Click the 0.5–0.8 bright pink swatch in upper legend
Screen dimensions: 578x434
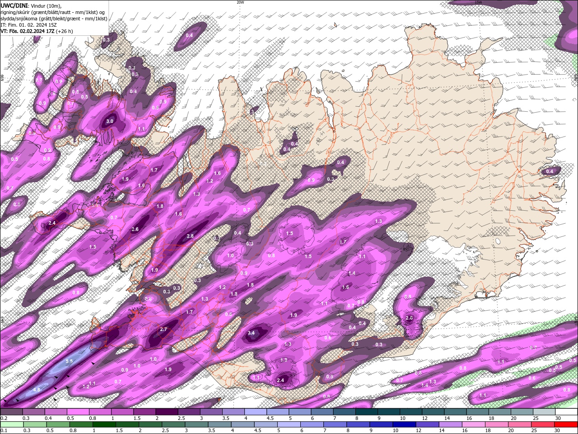click(78, 412)
